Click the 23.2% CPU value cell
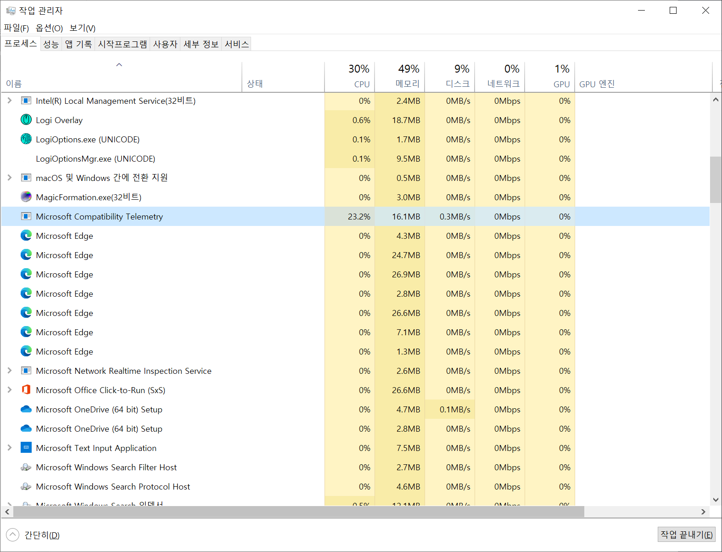Viewport: 722px width, 552px height. click(350, 216)
